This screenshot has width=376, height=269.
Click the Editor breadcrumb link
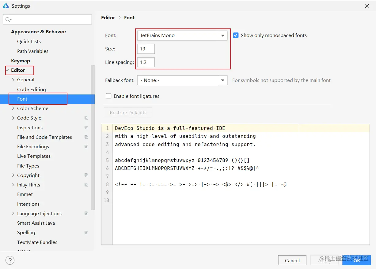tap(108, 18)
